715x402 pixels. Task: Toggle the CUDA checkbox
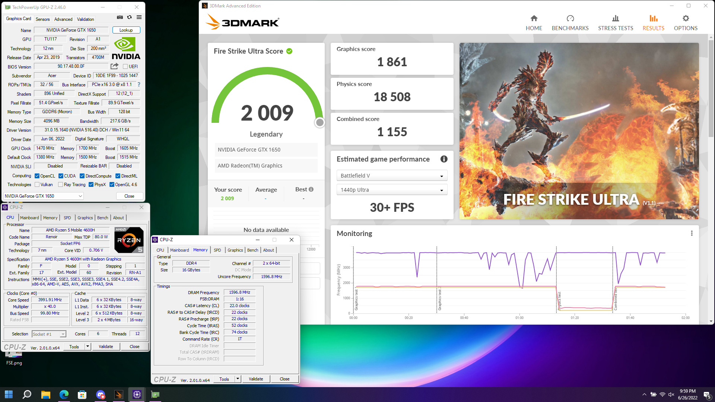[61, 176]
